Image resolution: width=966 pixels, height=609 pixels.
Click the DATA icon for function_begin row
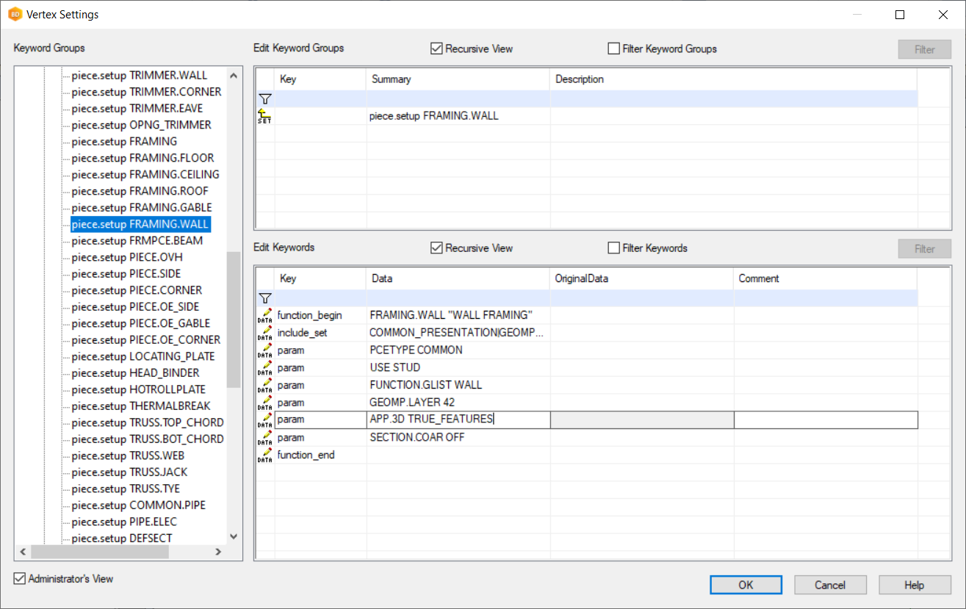[264, 315]
